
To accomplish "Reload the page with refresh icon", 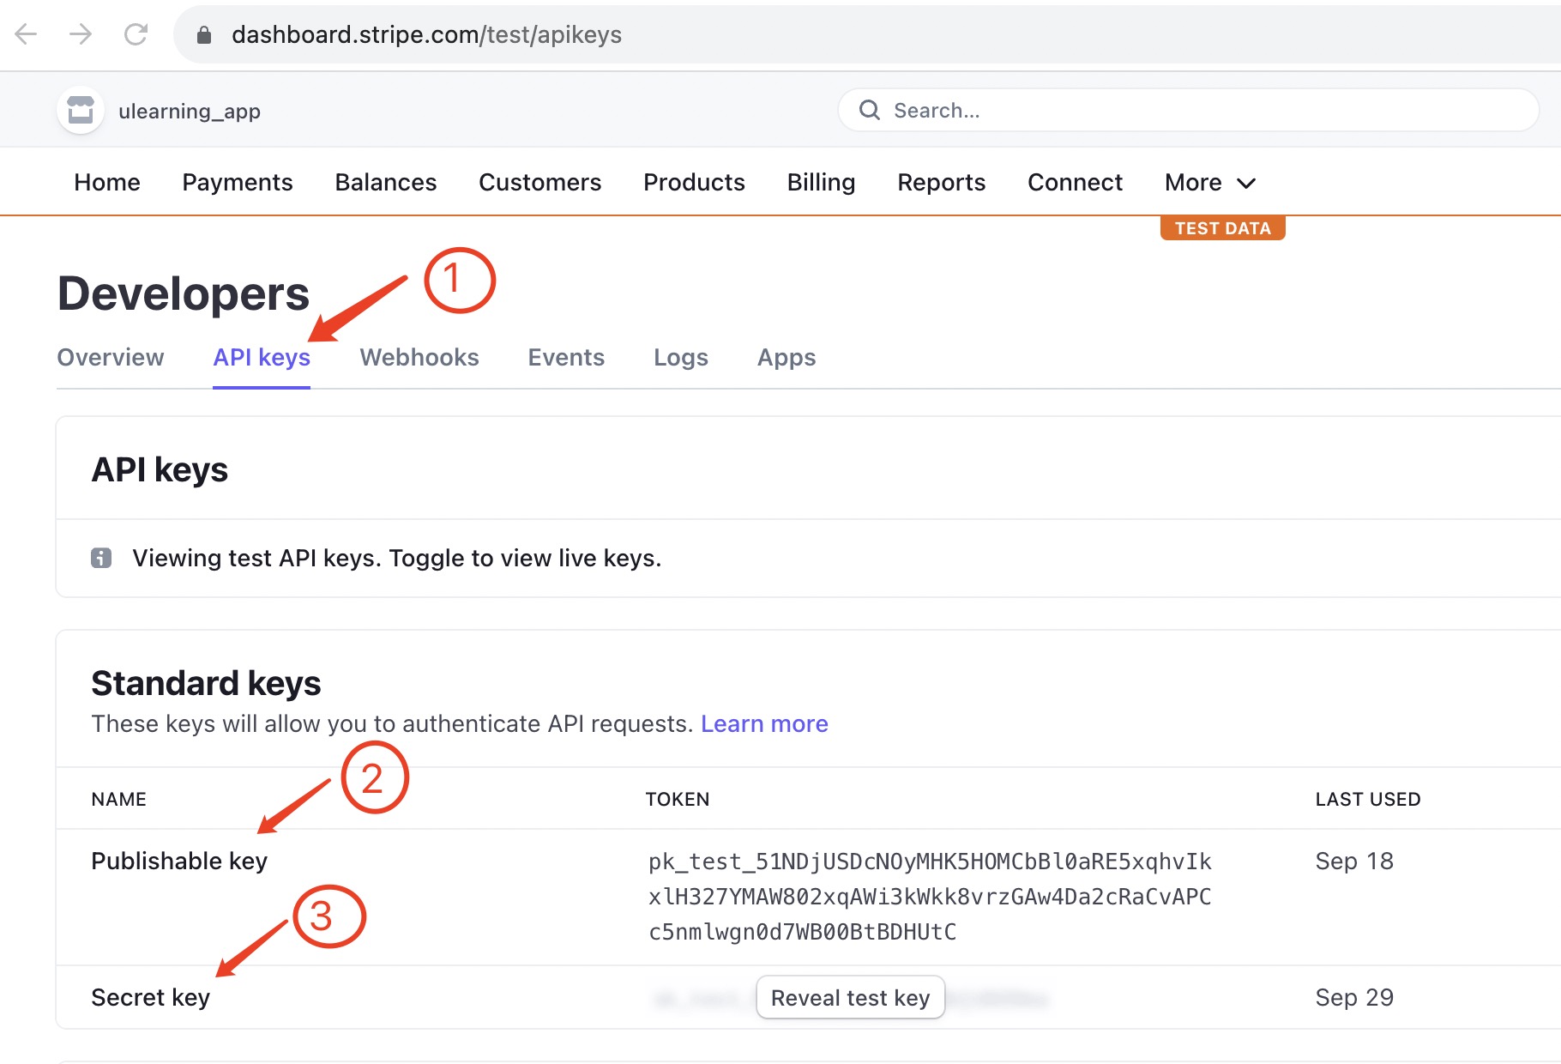I will (136, 34).
